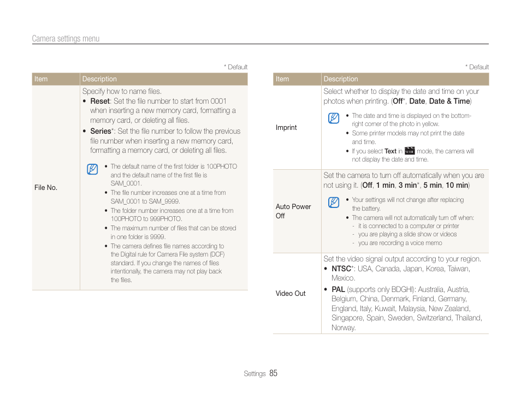This screenshot has width=521, height=393.
Task: Select the 'File No.' item cell
Action: click(x=56, y=188)
